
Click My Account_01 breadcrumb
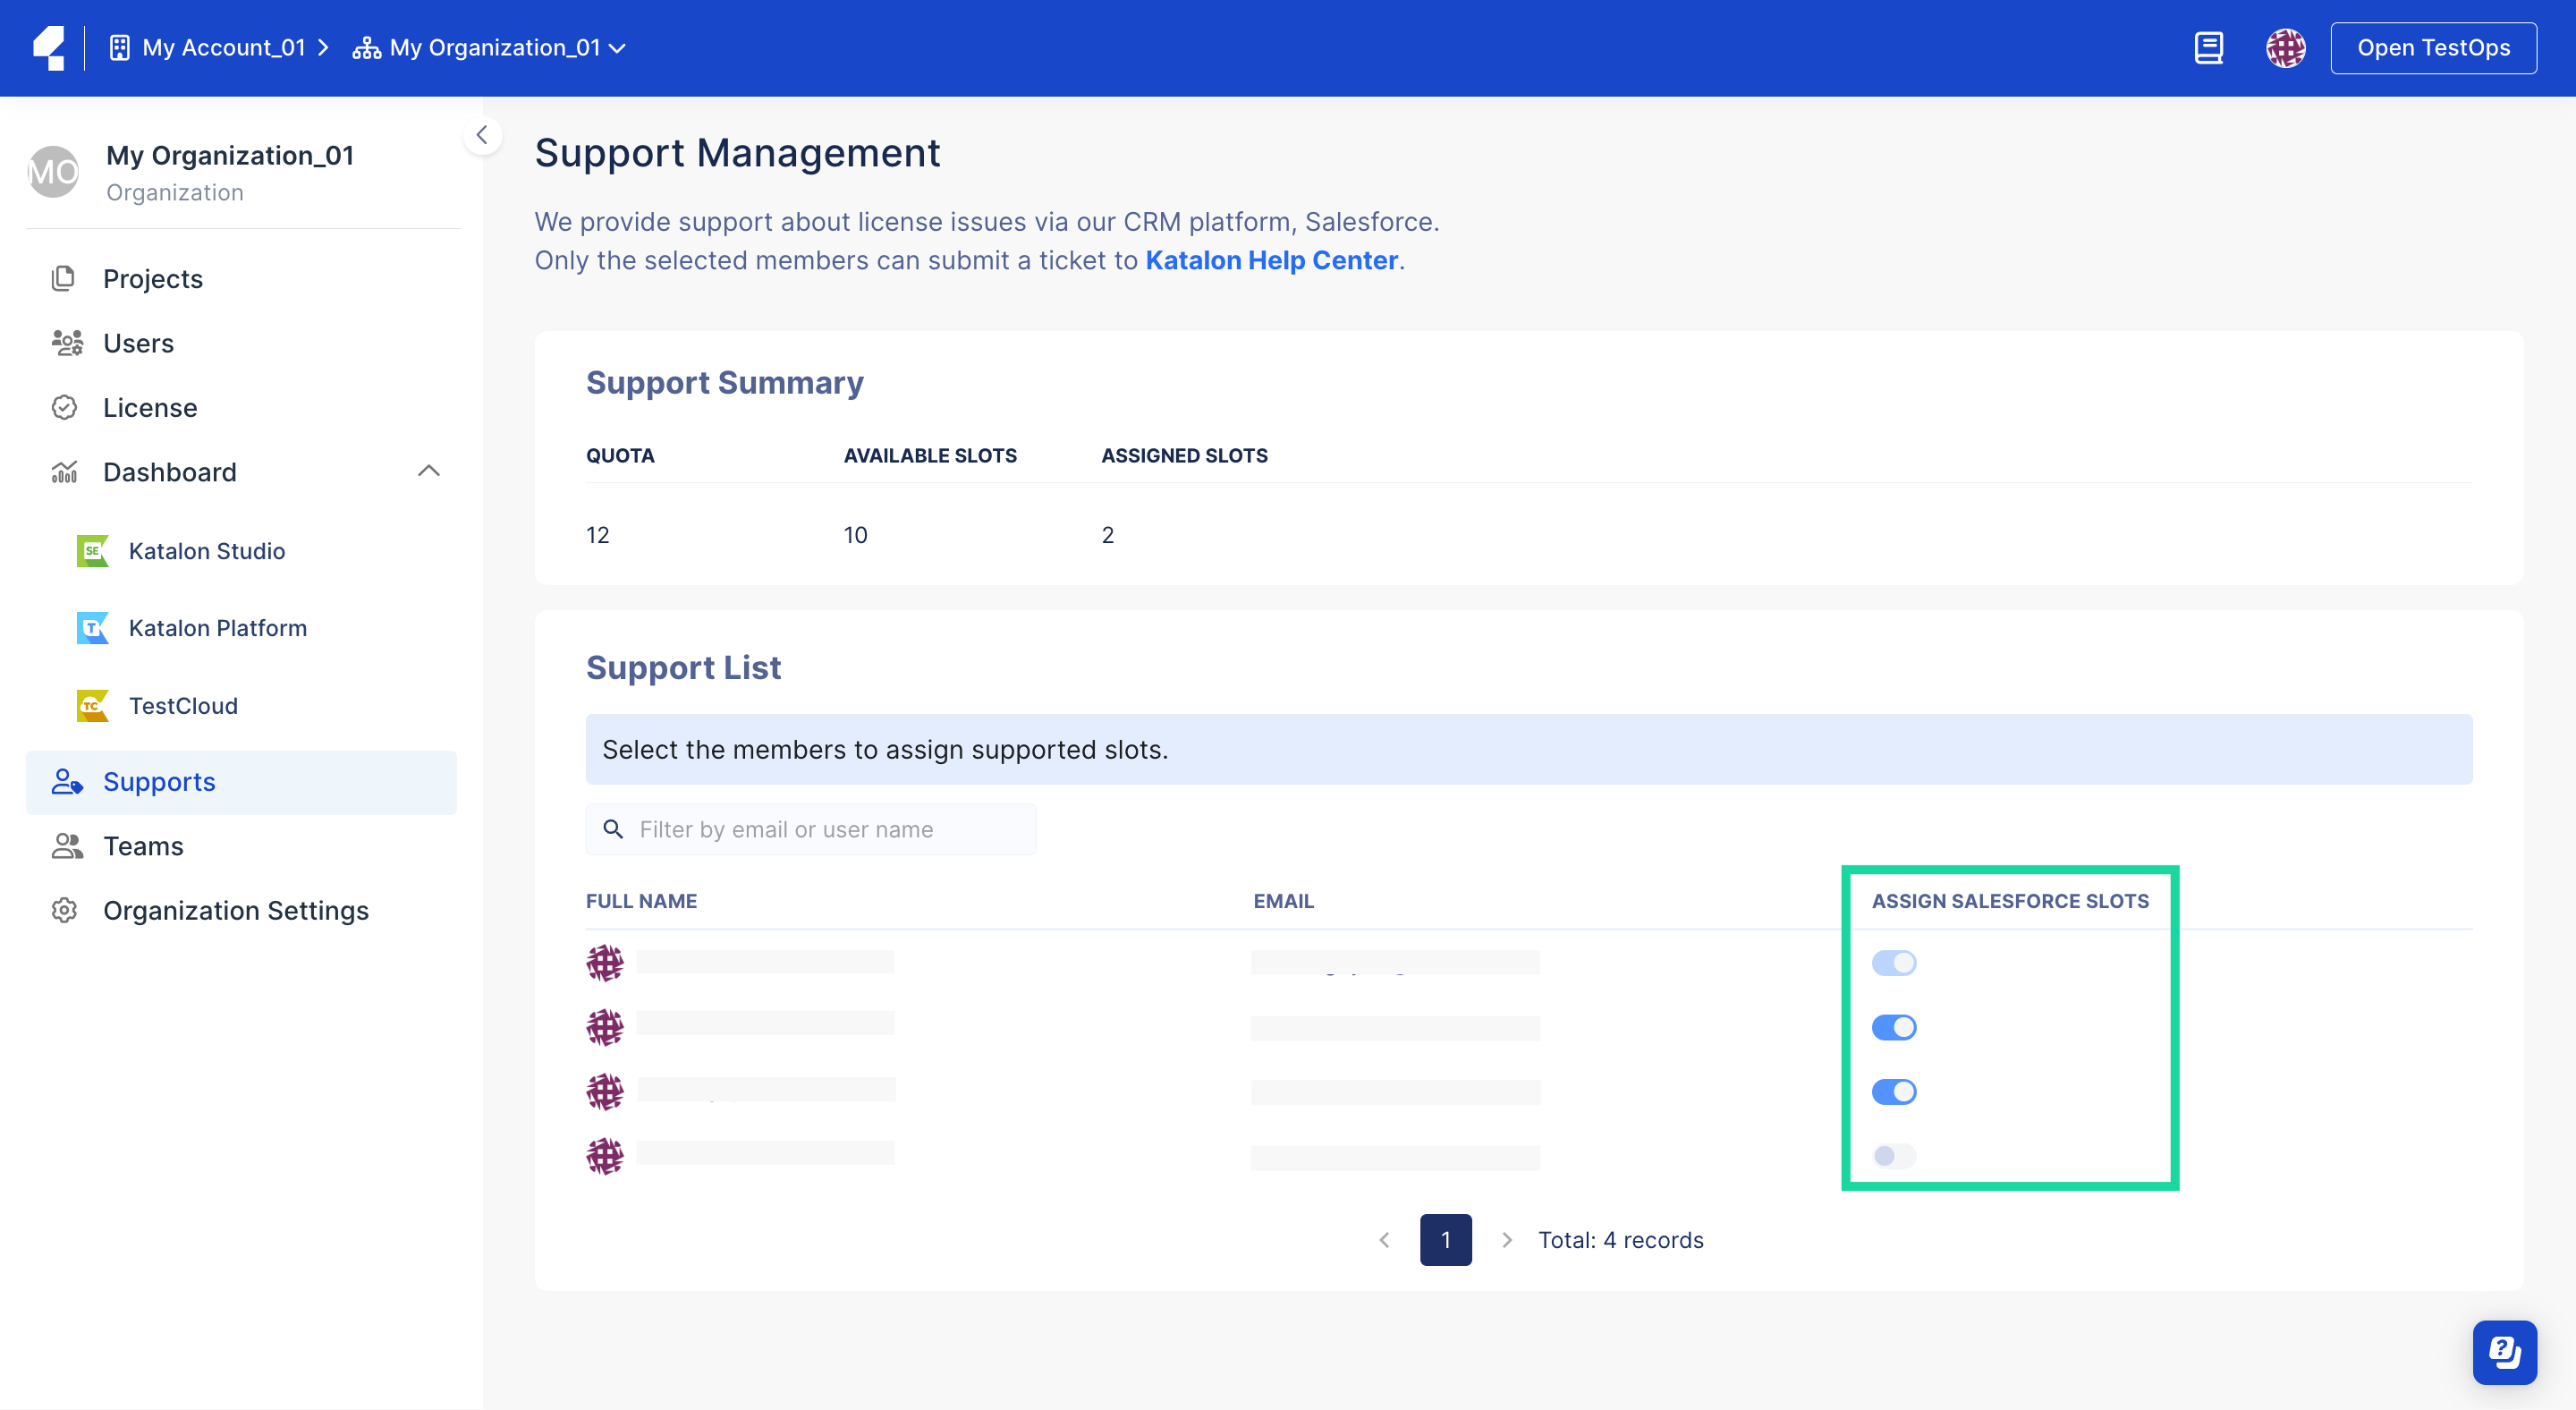click(223, 48)
